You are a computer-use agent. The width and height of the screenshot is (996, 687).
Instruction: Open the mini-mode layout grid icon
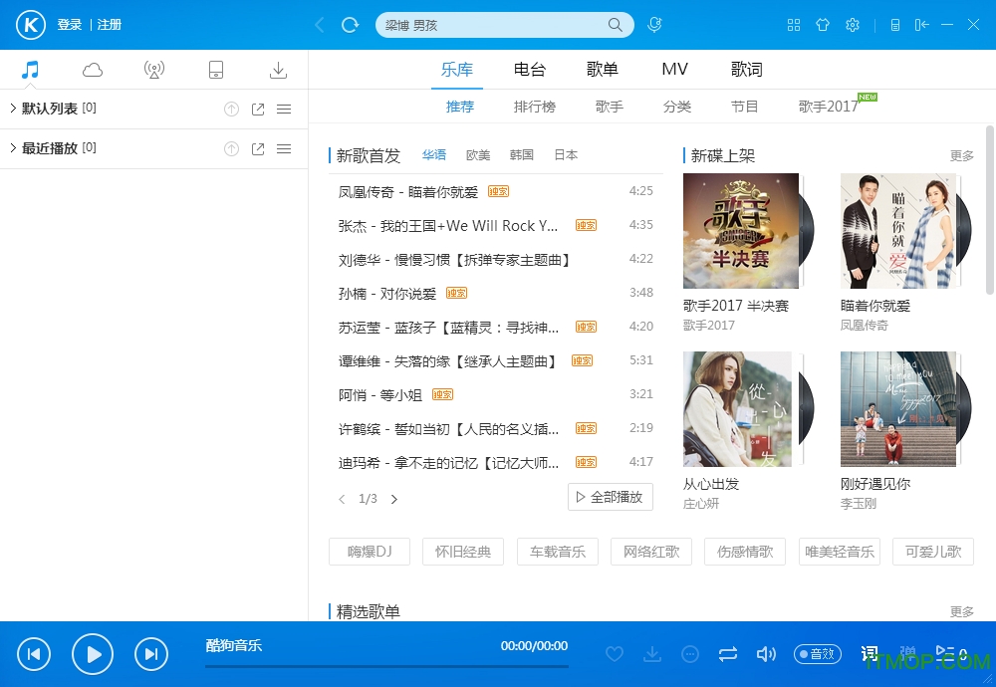[794, 25]
